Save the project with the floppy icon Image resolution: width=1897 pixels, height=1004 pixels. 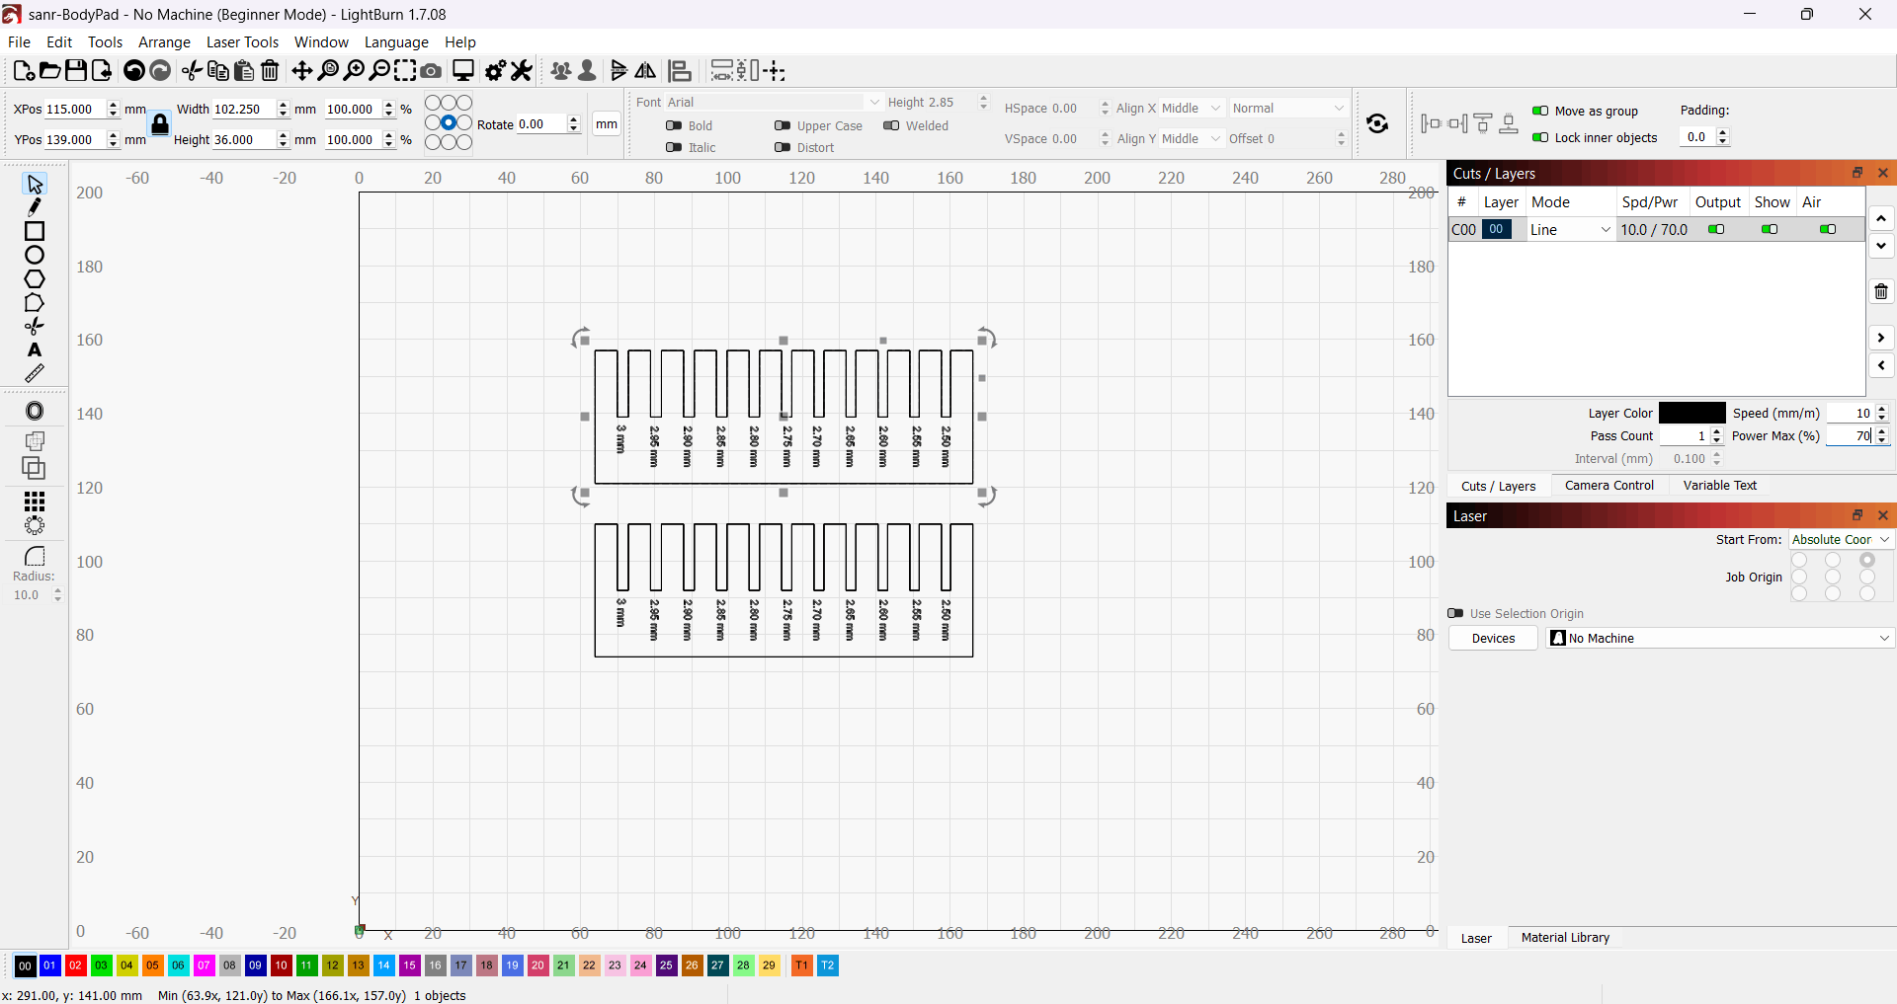tap(75, 70)
